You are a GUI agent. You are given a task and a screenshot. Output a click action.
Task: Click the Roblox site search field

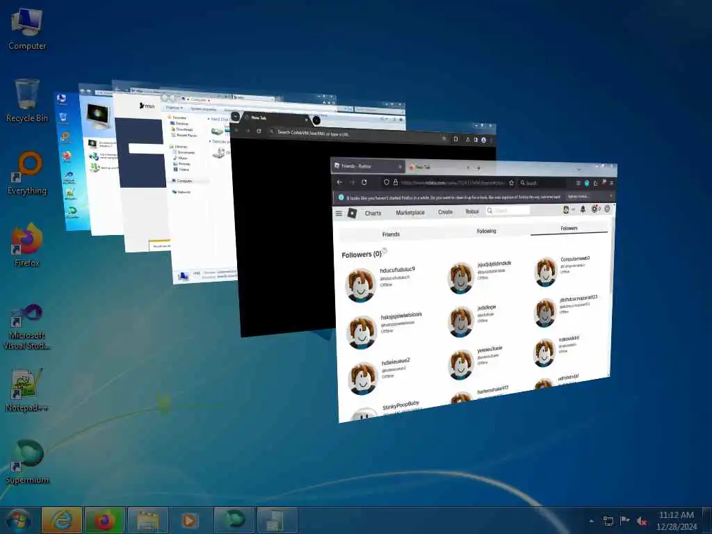[508, 211]
